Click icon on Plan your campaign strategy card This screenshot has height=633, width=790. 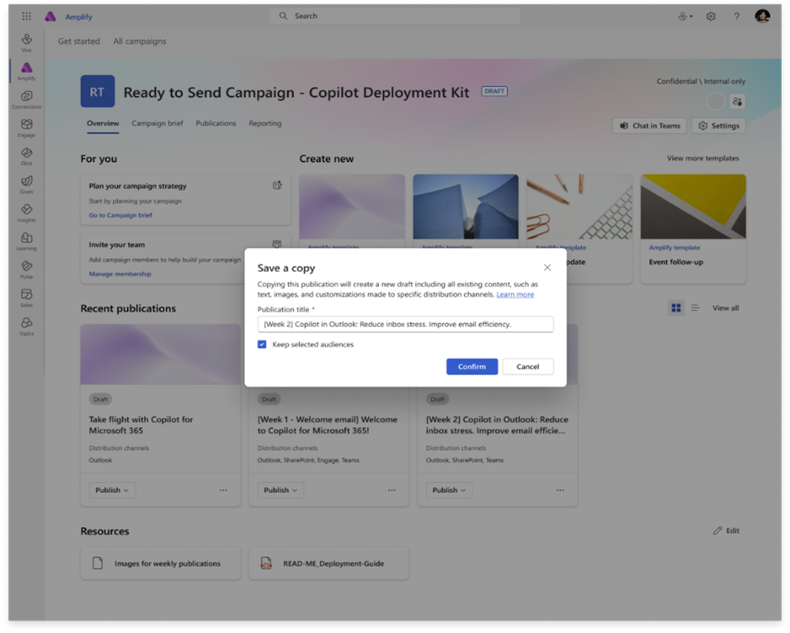[277, 185]
